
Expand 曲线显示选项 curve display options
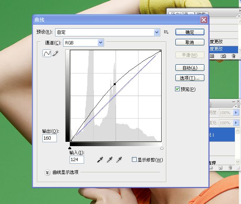click(47, 172)
